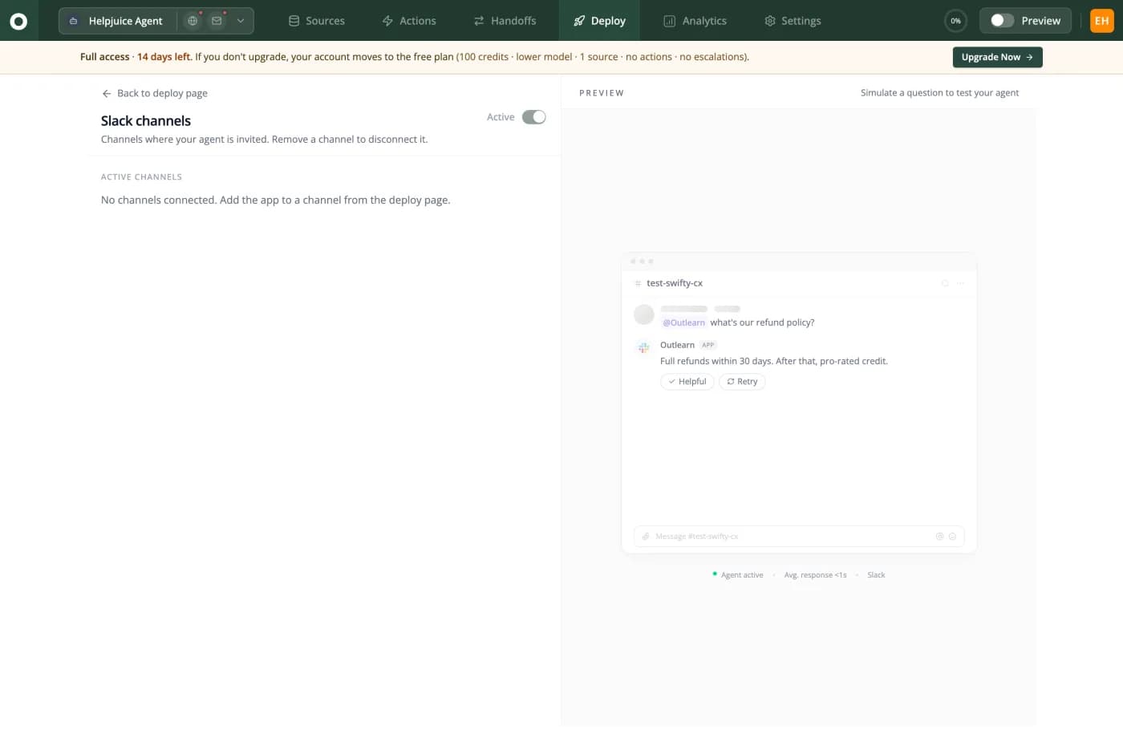Click the Retry button
The width and height of the screenshot is (1123, 730).
742,382
